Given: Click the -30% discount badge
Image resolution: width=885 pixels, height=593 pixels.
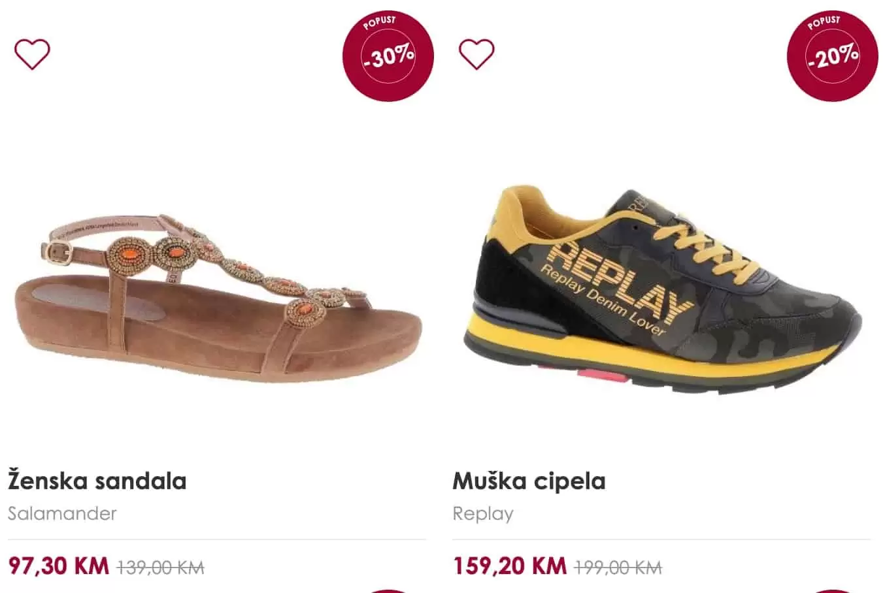Looking at the screenshot, I should [x=388, y=56].
